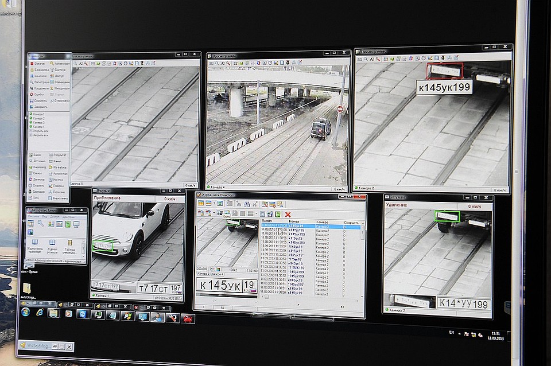
Task: Open the Windows Start menu
Action: pyautogui.click(x=25, y=312)
